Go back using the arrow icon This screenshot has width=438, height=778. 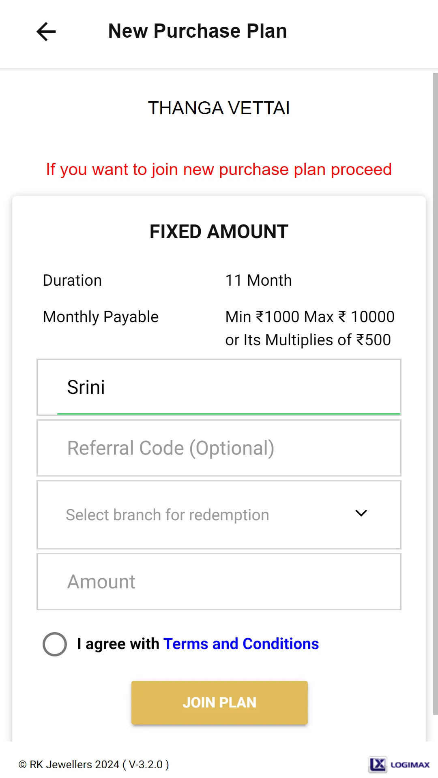click(46, 32)
